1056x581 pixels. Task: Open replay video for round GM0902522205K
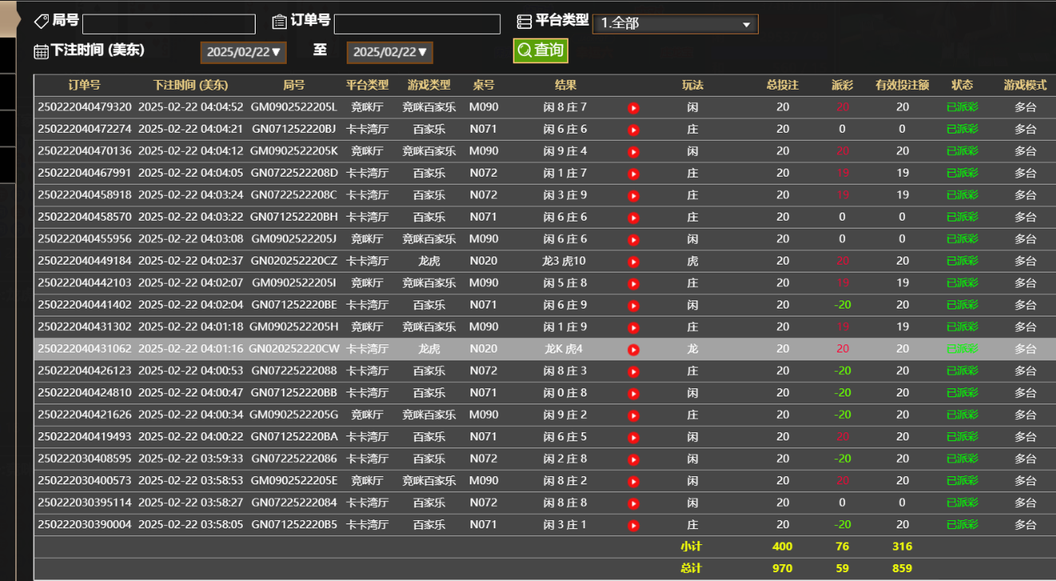coord(633,152)
